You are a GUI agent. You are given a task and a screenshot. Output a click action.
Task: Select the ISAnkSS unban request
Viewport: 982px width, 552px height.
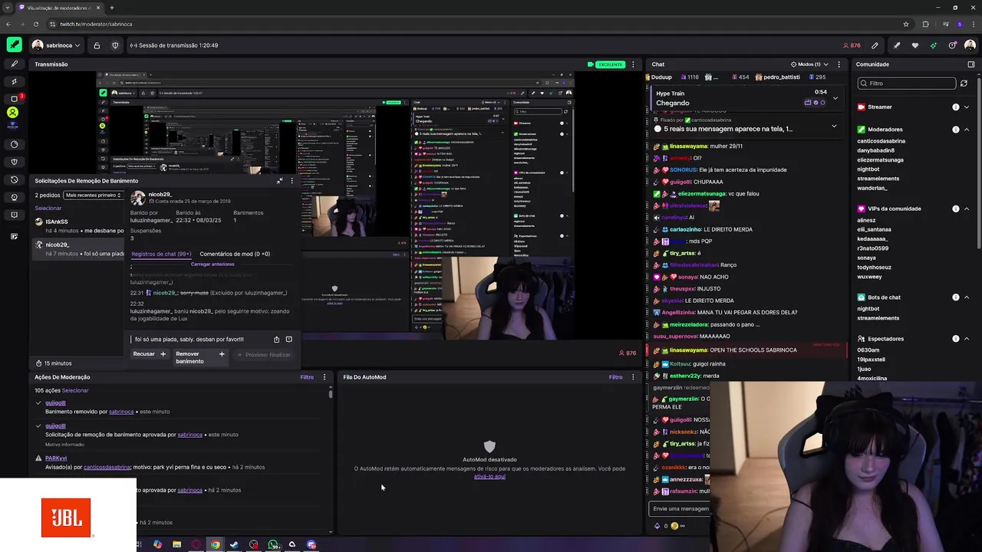click(x=79, y=225)
